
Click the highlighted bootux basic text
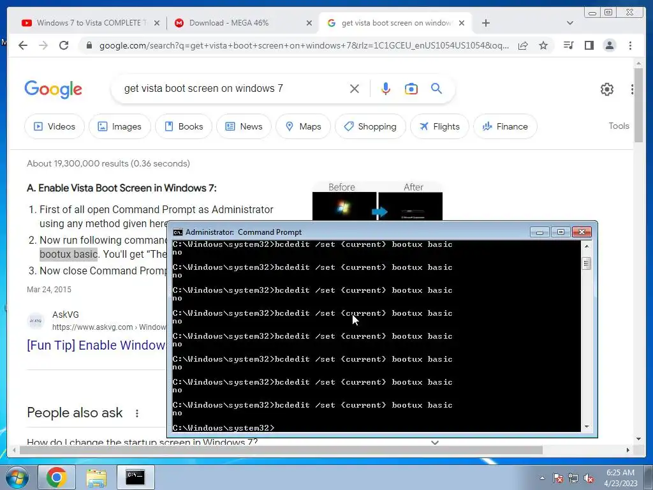69,254
